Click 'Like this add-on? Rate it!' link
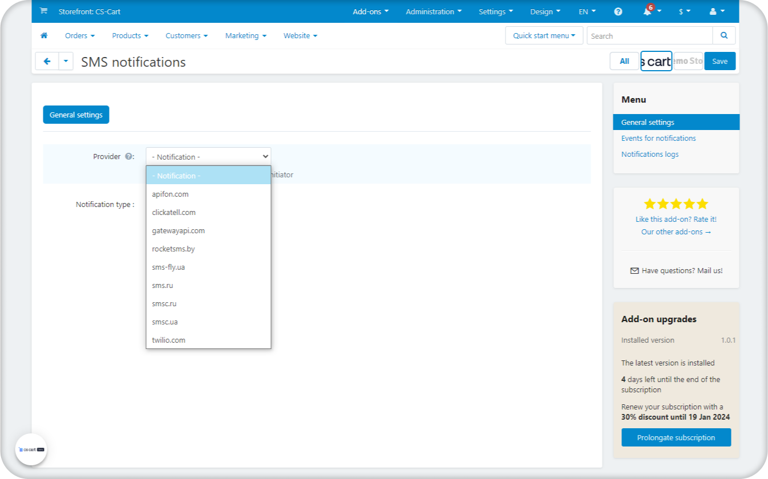 [676, 219]
